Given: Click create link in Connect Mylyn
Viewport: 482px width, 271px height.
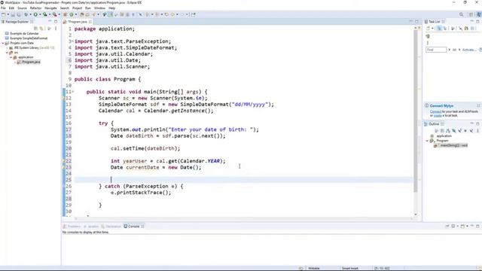Looking at the screenshot, I should click(x=438, y=115).
